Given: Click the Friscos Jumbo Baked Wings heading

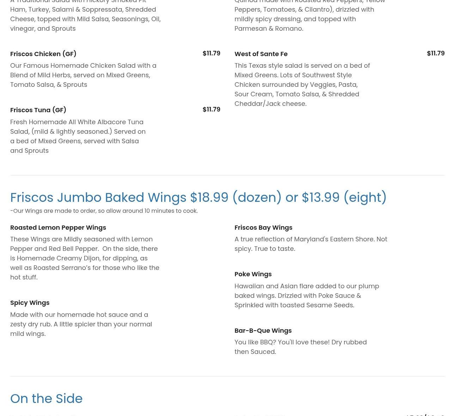Looking at the screenshot, I should click(198, 197).
